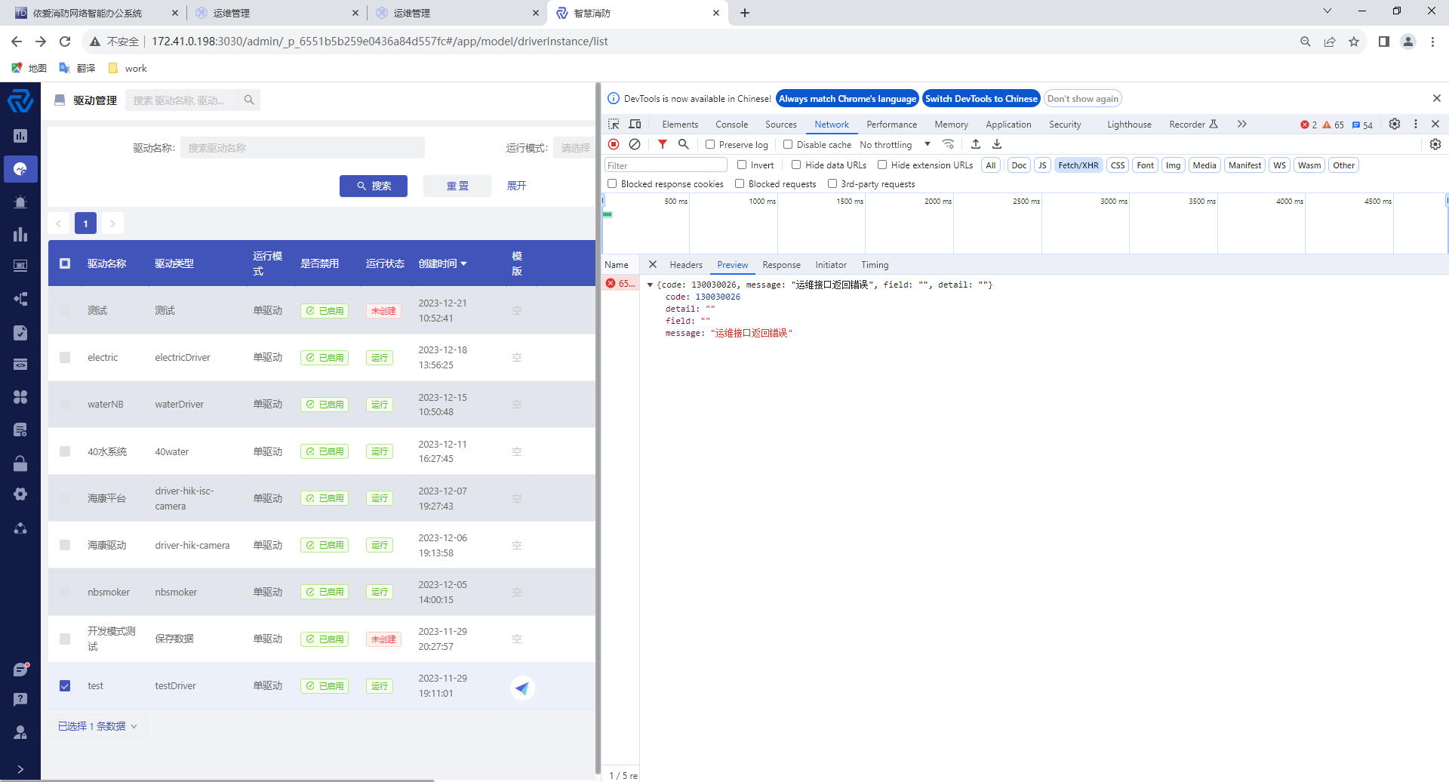This screenshot has width=1449, height=782.
Task: Check Hide data URLs
Action: (x=796, y=165)
